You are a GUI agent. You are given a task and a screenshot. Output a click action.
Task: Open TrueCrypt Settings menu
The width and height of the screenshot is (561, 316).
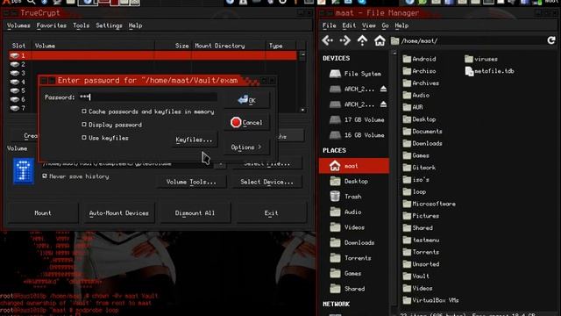(109, 25)
